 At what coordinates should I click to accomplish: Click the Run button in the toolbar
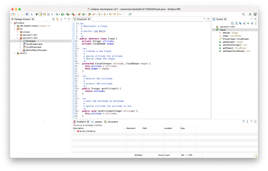coord(62,14)
